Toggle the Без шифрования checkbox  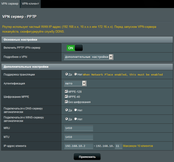66,101
